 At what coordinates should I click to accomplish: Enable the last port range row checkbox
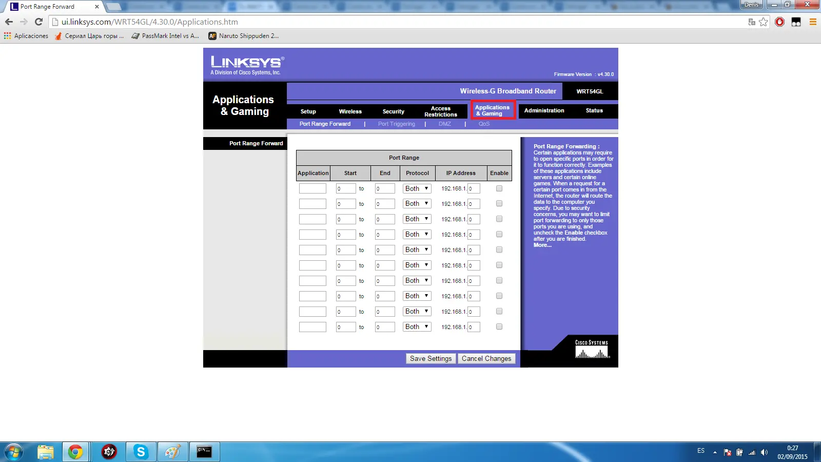click(499, 327)
